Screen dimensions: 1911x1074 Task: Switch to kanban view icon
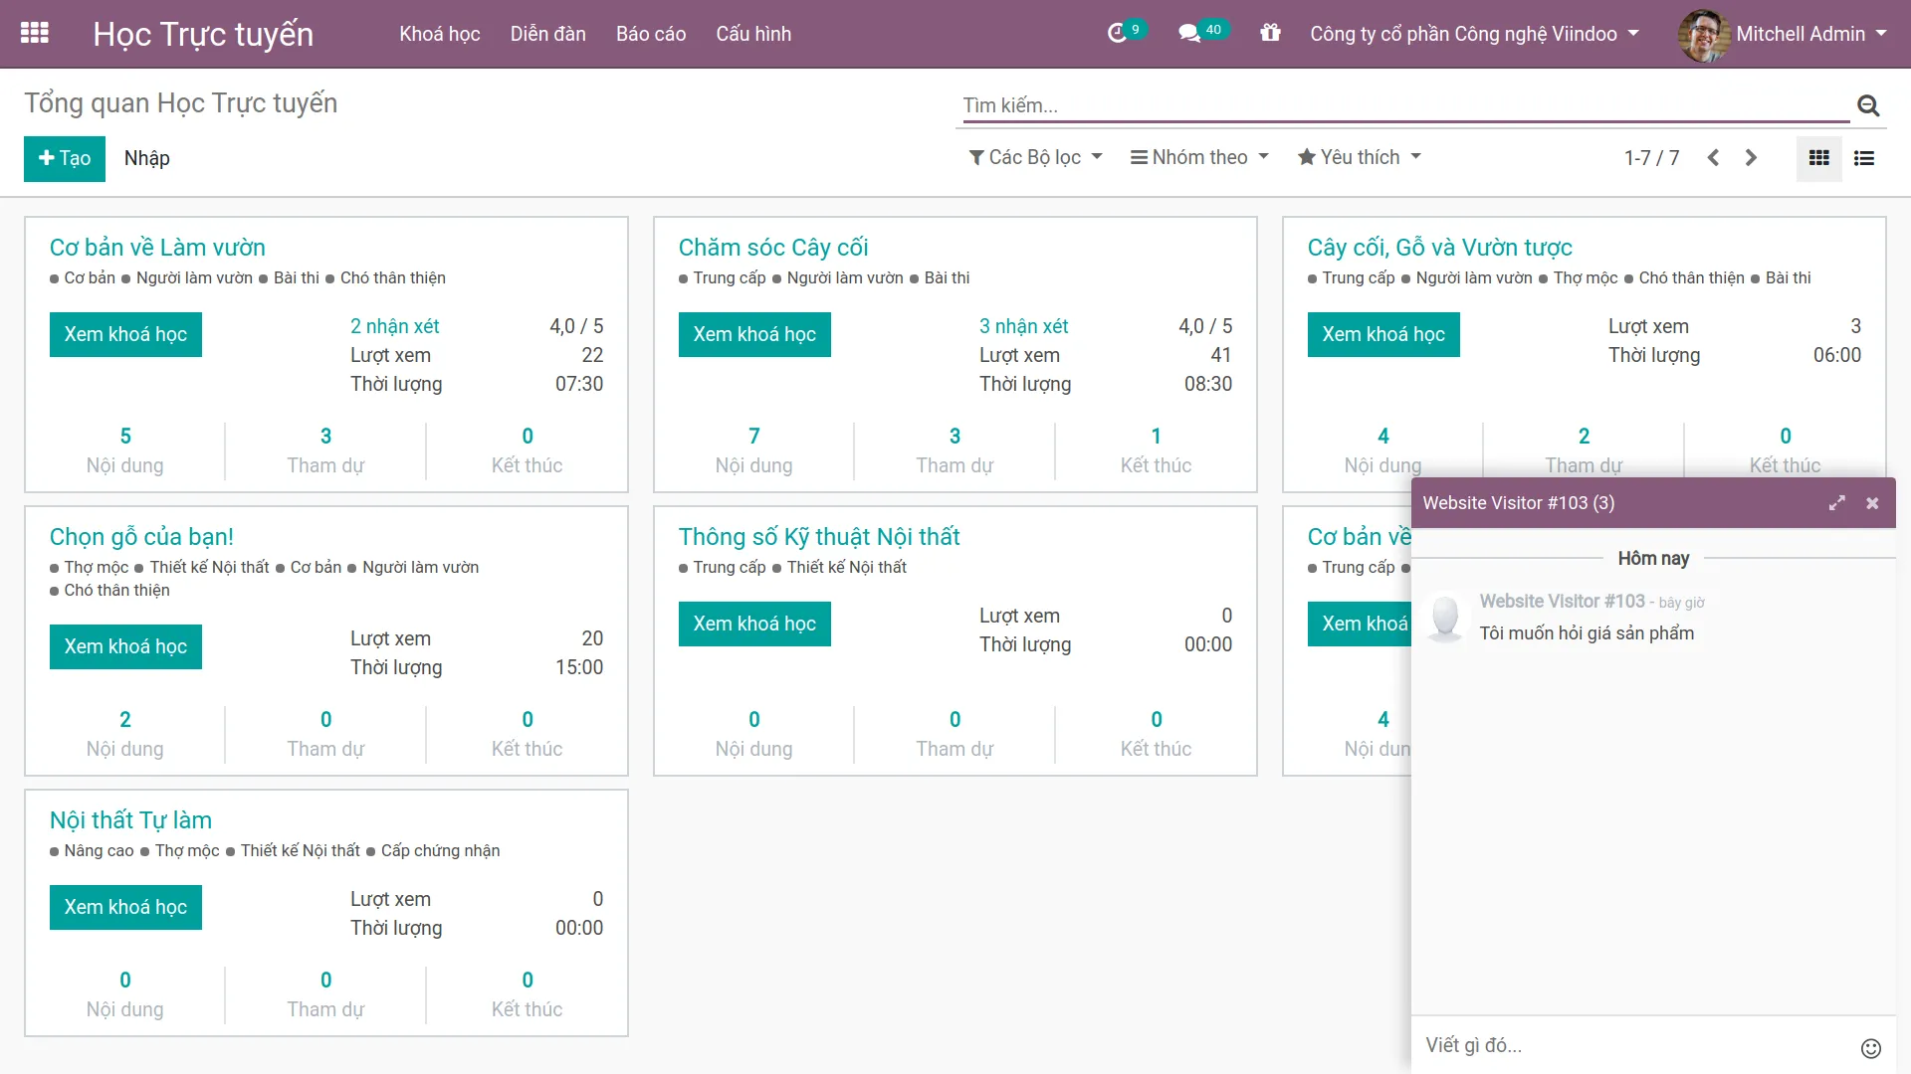[1818, 158]
